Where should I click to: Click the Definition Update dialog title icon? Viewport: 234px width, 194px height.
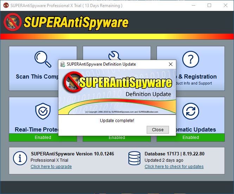63,64
